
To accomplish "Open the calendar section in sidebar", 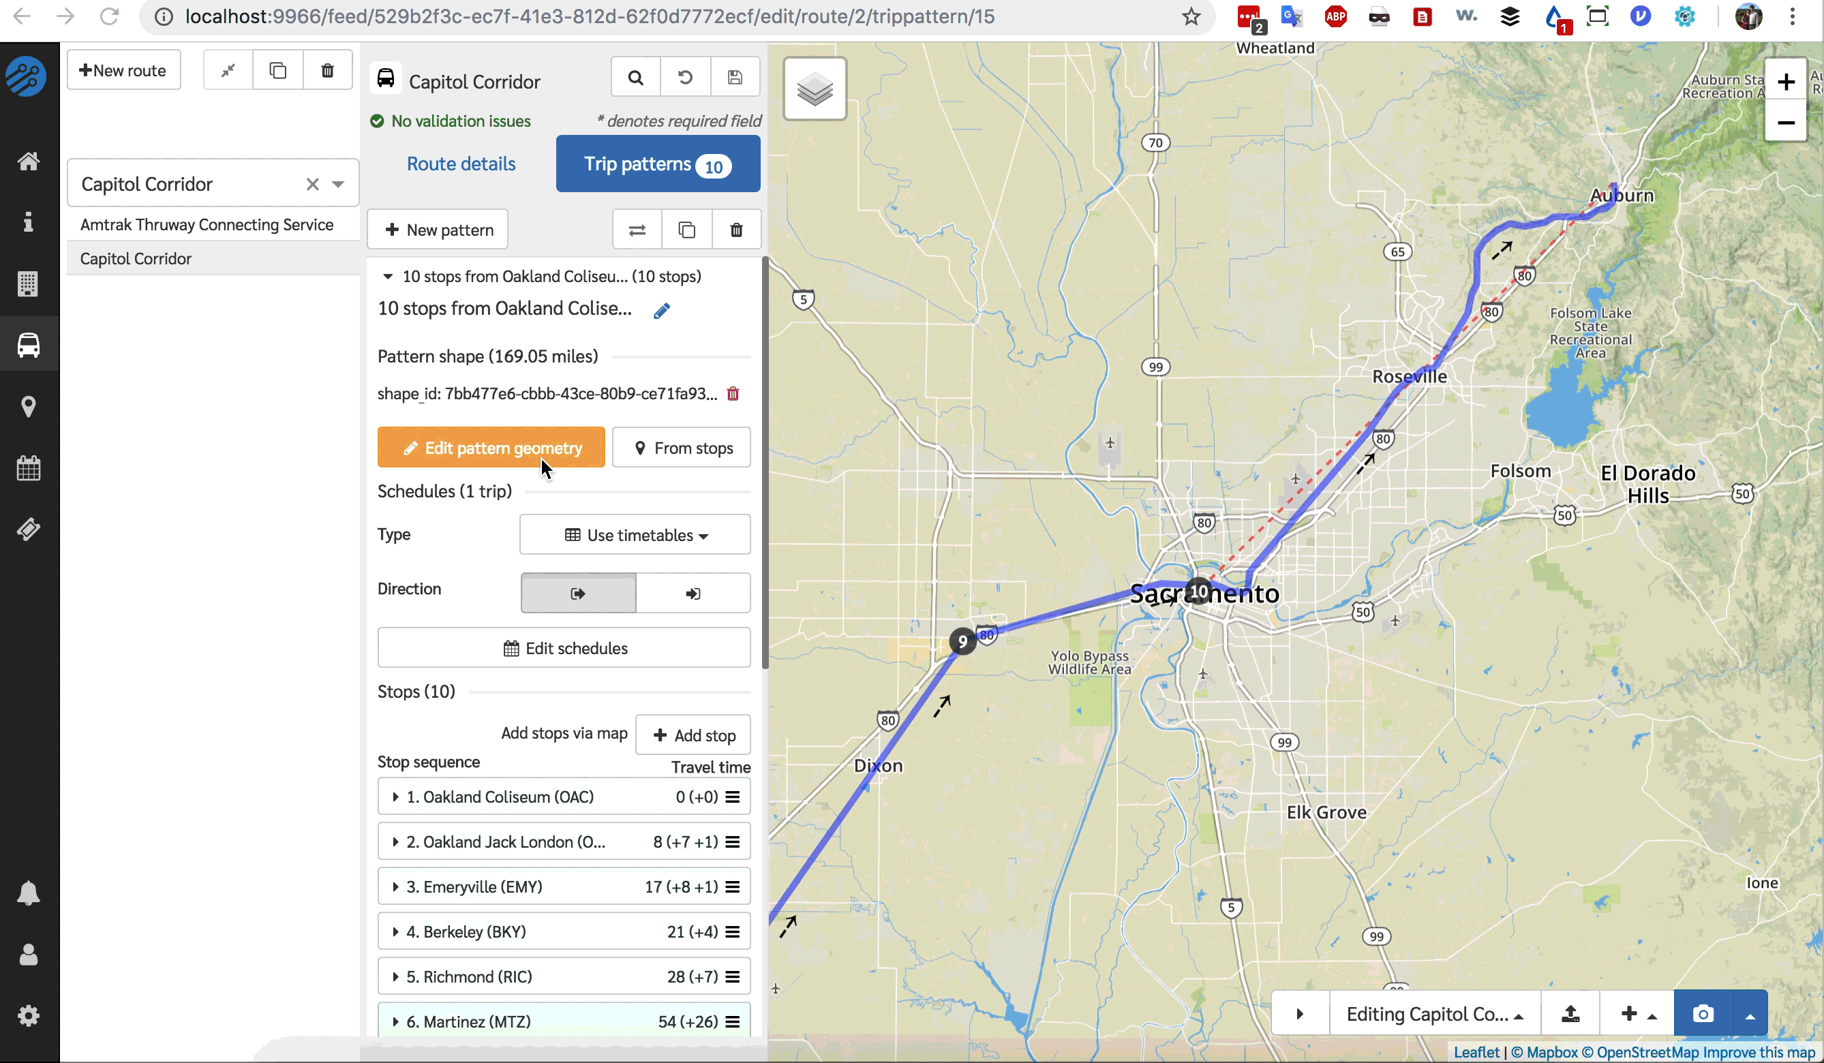I will [x=28, y=468].
